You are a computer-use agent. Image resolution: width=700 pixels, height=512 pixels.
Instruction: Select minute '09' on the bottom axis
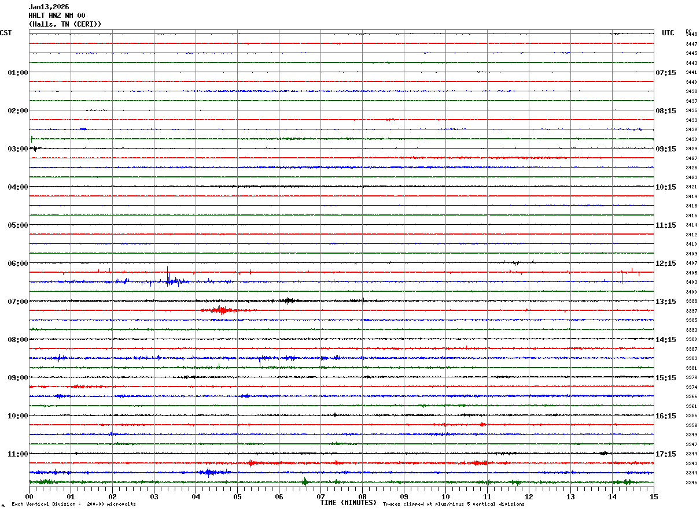point(404,496)
